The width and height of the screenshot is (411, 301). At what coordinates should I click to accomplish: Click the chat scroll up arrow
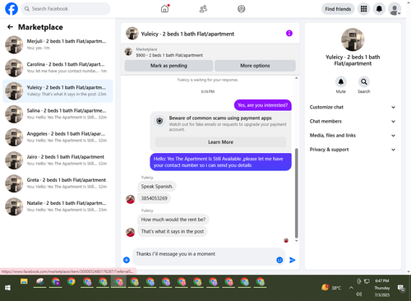click(296, 78)
